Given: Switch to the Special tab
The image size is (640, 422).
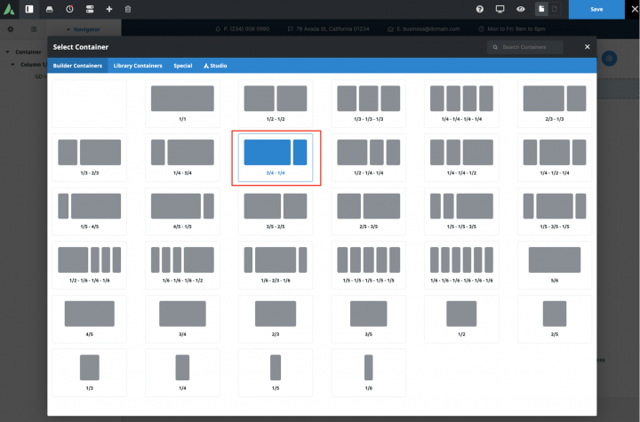Looking at the screenshot, I should [x=182, y=66].
